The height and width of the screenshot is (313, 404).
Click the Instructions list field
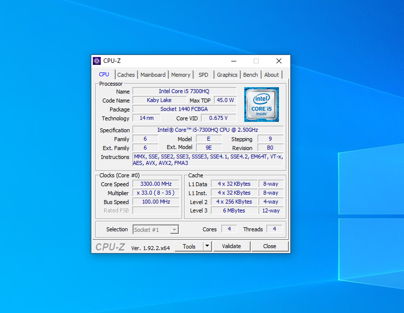[x=208, y=159]
